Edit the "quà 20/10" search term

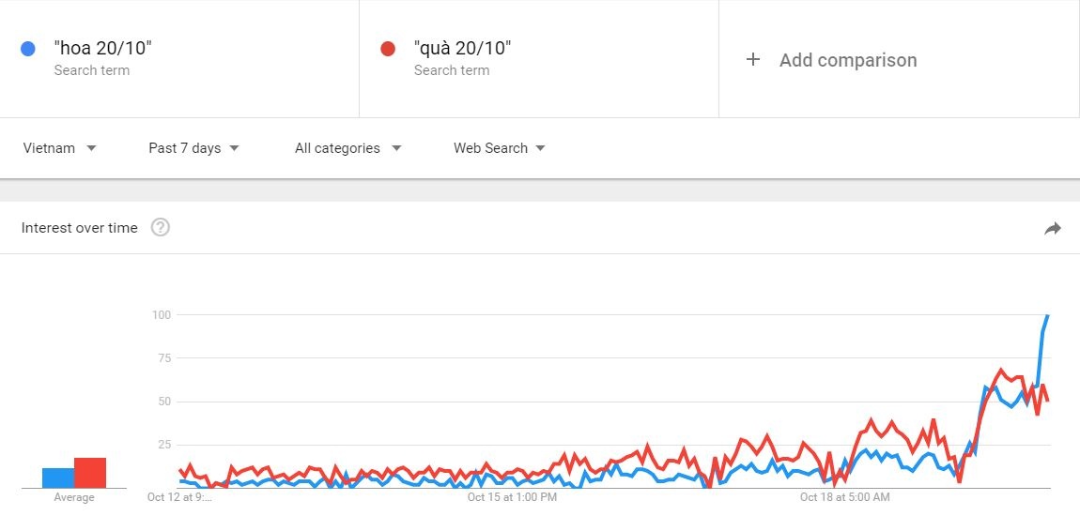click(x=462, y=49)
